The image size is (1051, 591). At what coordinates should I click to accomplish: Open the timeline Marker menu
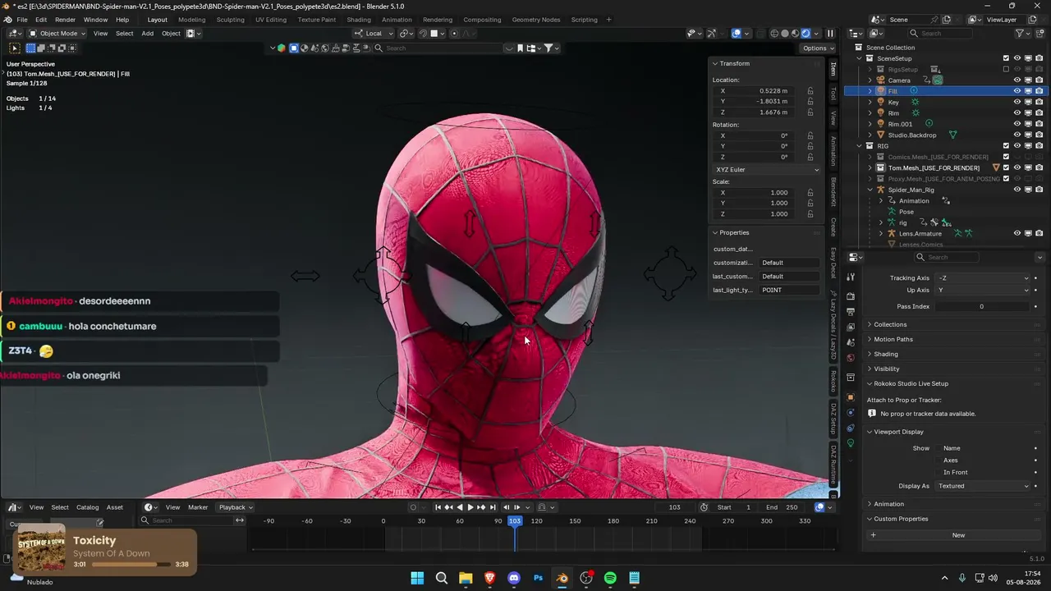click(x=198, y=507)
